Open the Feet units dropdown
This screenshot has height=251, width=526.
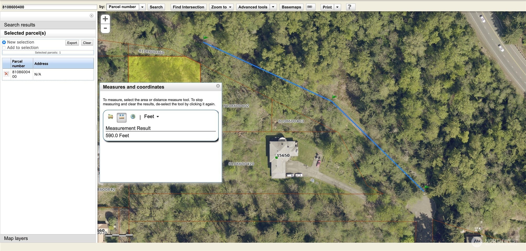tap(152, 117)
